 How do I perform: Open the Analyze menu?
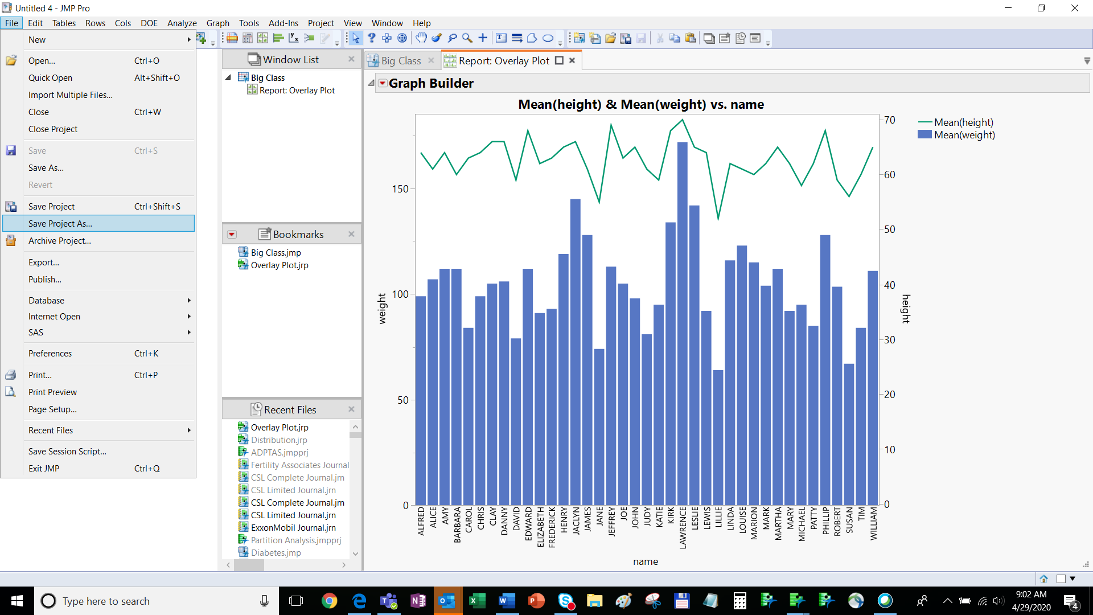pos(182,23)
